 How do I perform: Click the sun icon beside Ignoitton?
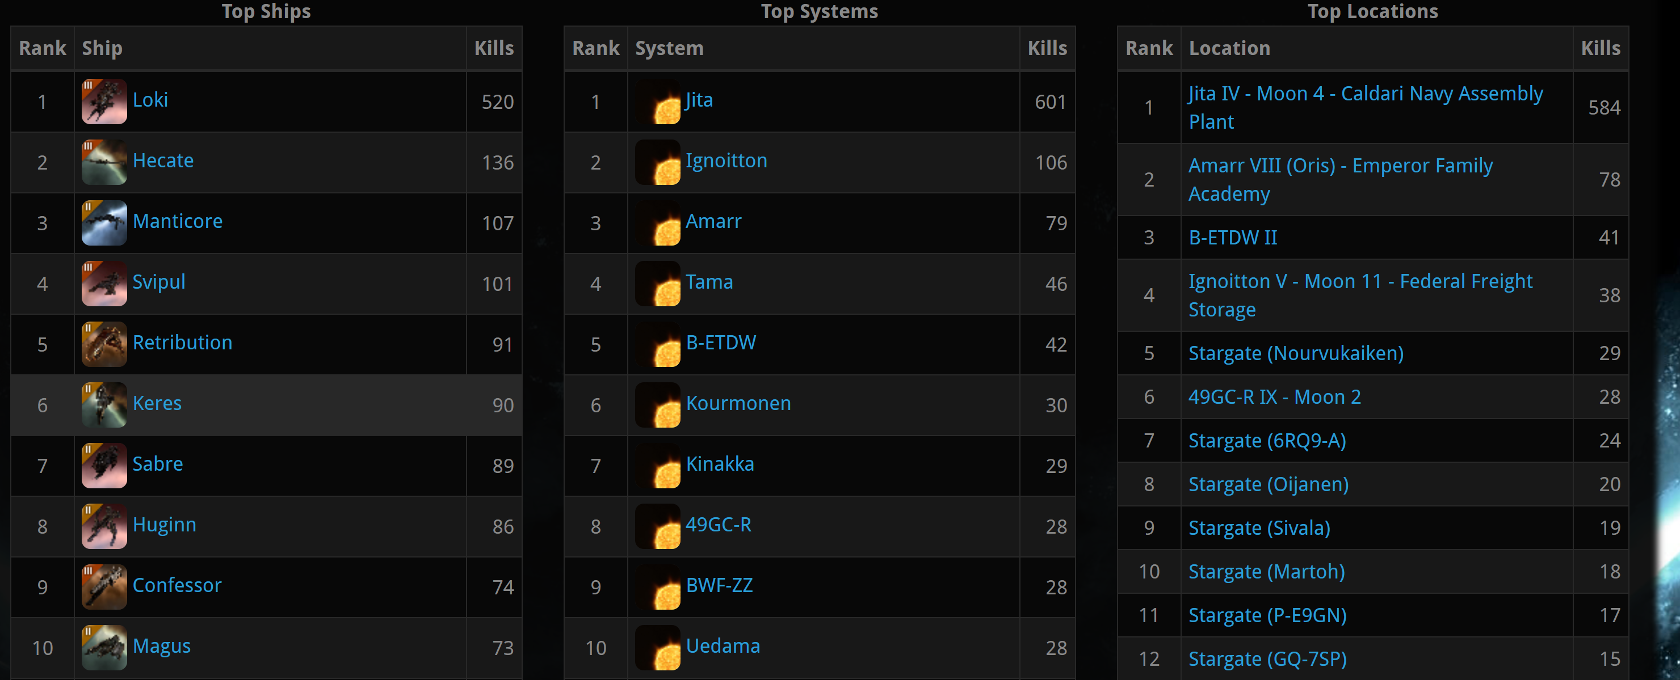tap(658, 162)
